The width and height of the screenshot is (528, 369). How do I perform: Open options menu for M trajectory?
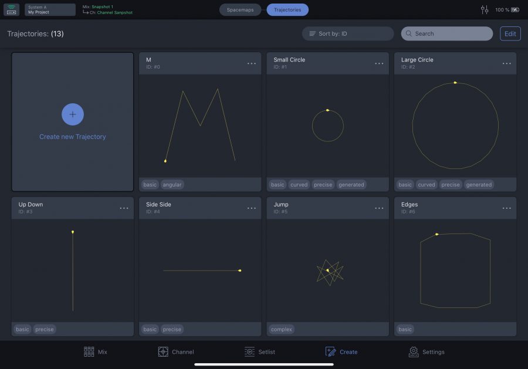coord(252,63)
